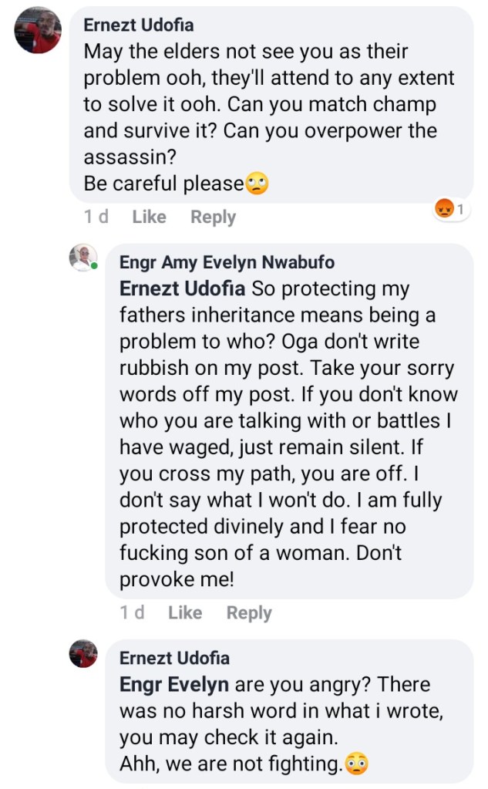Reply to the 'May the elders' comment
The width and height of the screenshot is (488, 789).
pyautogui.click(x=213, y=217)
